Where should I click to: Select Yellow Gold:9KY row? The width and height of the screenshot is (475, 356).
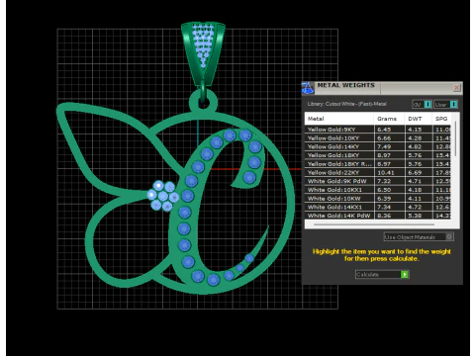click(377, 130)
